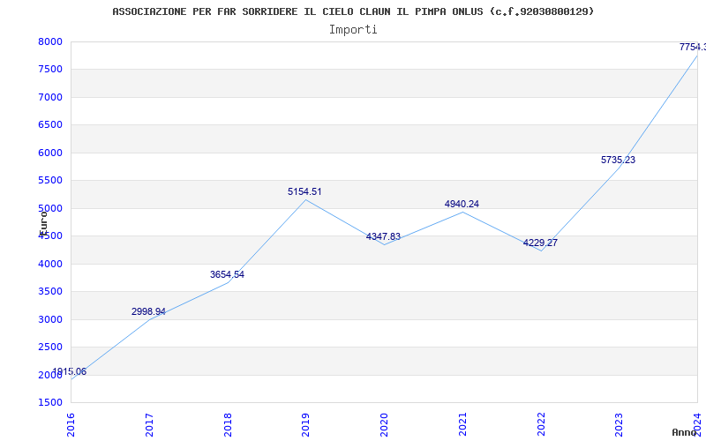Select the data label 2998.94
706x441 pixels.
148,311
